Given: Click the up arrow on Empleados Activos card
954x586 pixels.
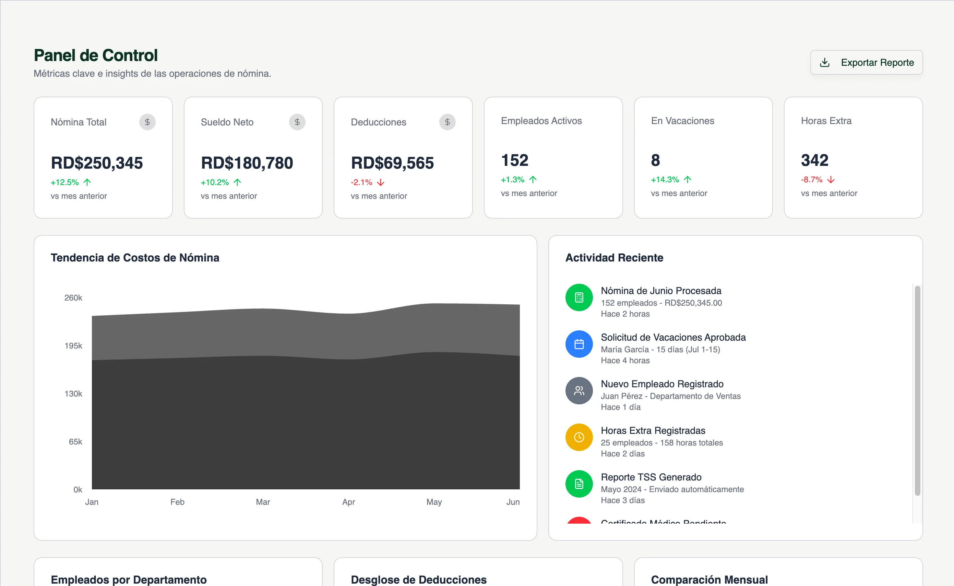Looking at the screenshot, I should point(533,180).
